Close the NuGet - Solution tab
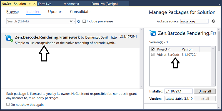 click(x=34, y=4)
